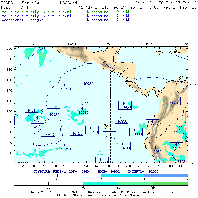Click the '80 W' longitude label

[149, 44]
